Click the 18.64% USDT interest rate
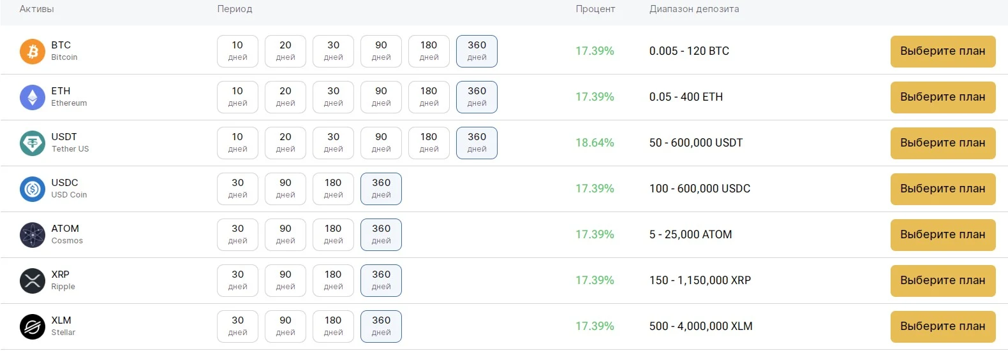 595,143
